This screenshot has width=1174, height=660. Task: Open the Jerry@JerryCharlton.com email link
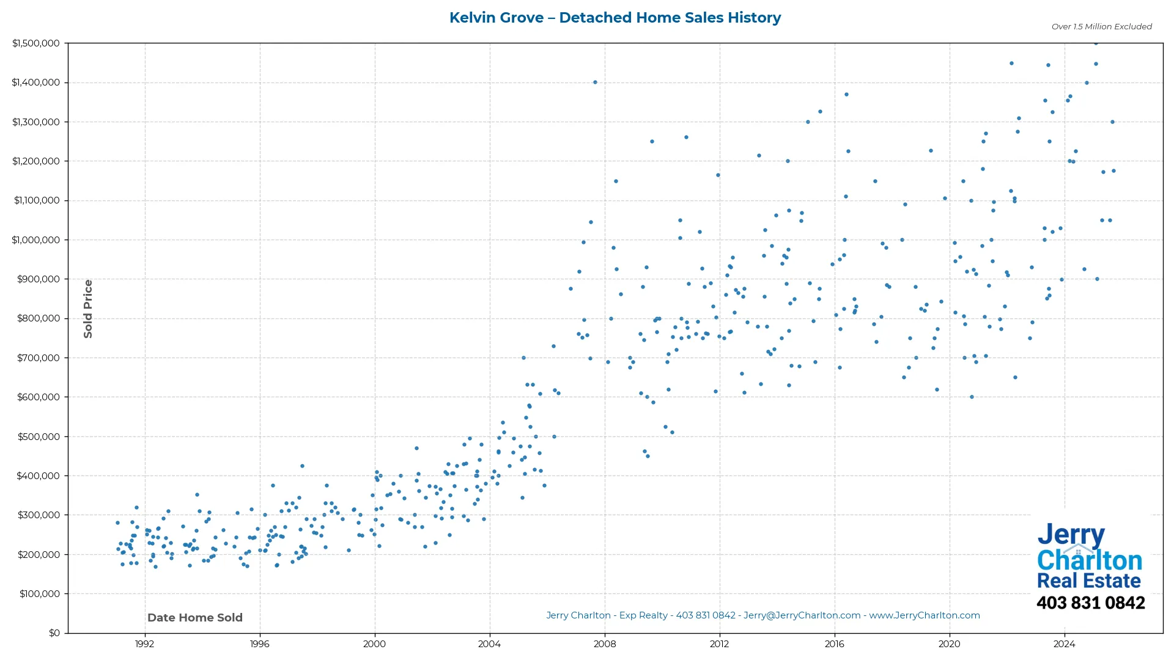pyautogui.click(x=802, y=615)
